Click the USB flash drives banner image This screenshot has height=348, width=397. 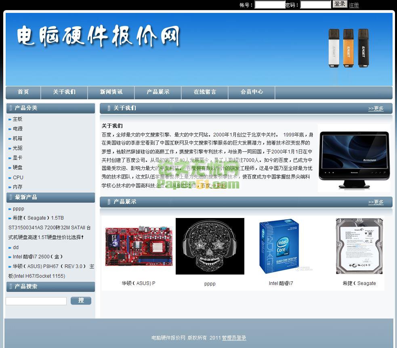[x=349, y=48]
